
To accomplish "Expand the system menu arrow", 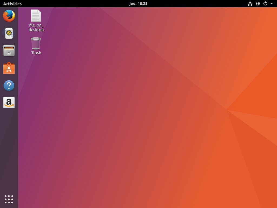I will tap(272, 4).
